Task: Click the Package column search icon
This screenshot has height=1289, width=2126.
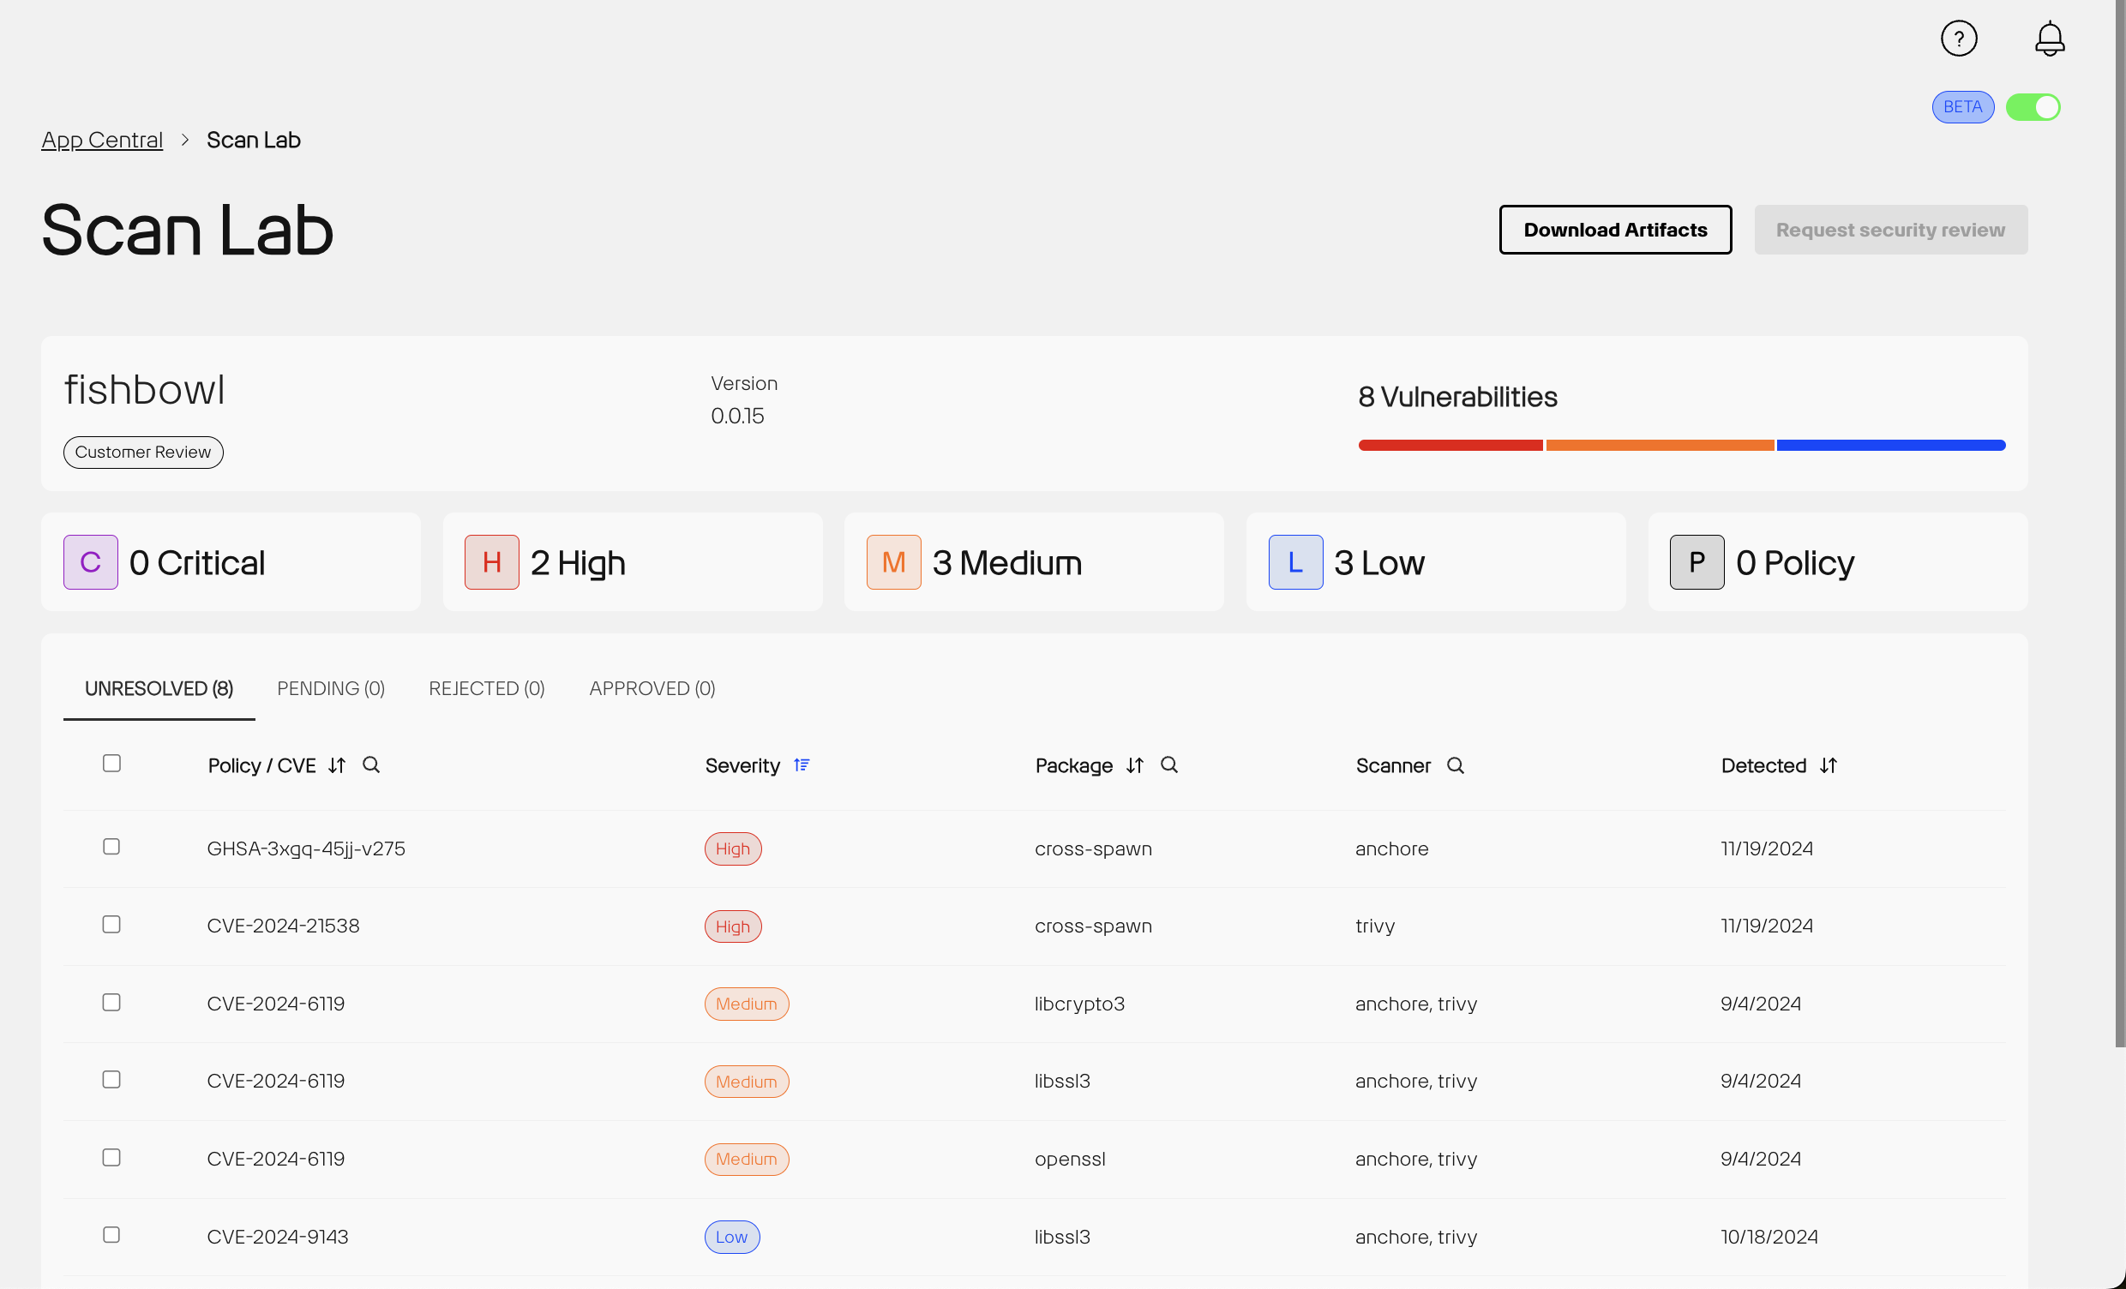Action: [1169, 767]
